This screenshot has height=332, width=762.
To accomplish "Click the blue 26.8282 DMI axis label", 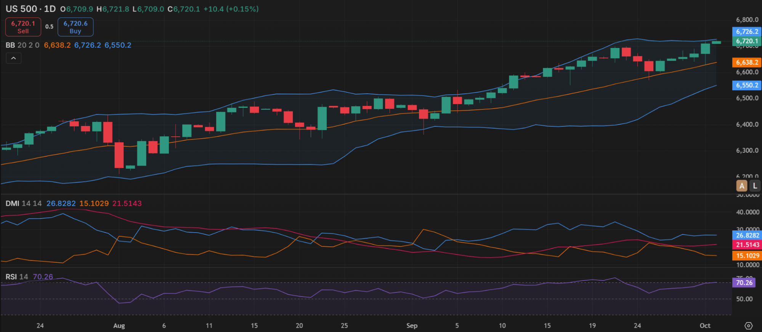I will [747, 235].
